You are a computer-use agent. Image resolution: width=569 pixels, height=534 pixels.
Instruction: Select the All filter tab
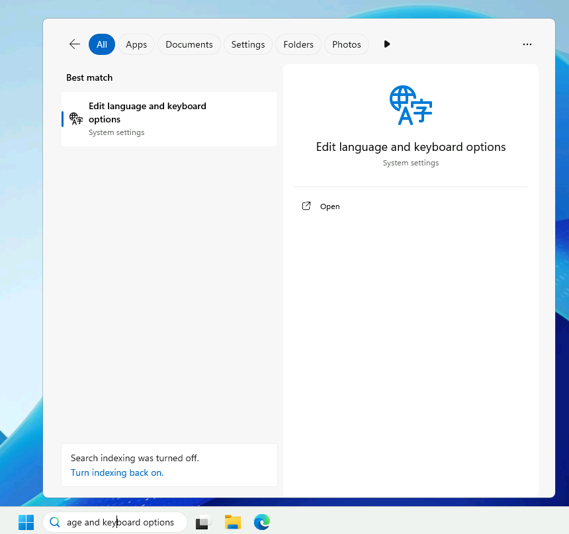tap(102, 44)
